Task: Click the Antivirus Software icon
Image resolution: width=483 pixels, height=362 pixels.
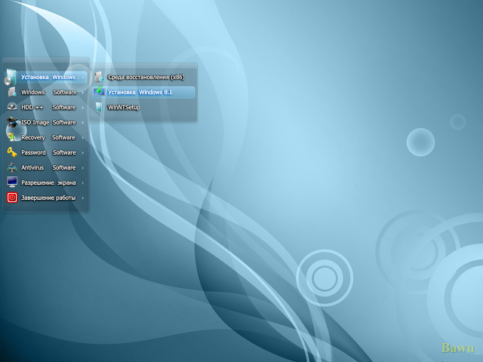Action: pyautogui.click(x=12, y=167)
